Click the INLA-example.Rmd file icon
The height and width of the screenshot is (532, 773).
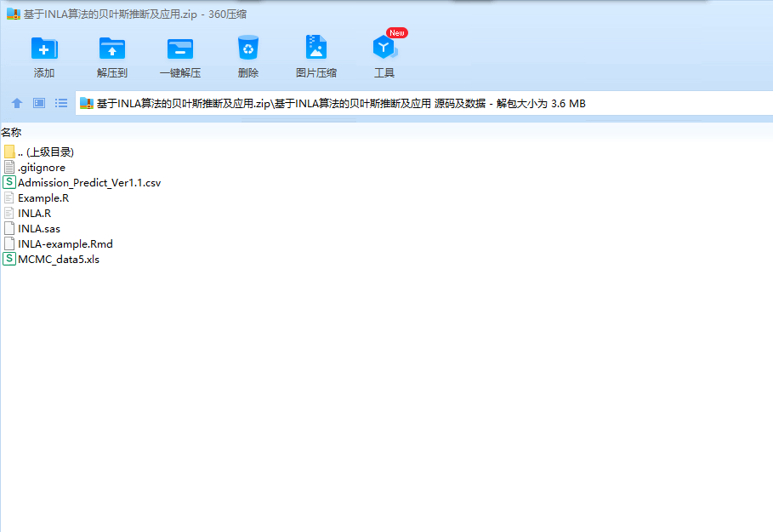9,243
